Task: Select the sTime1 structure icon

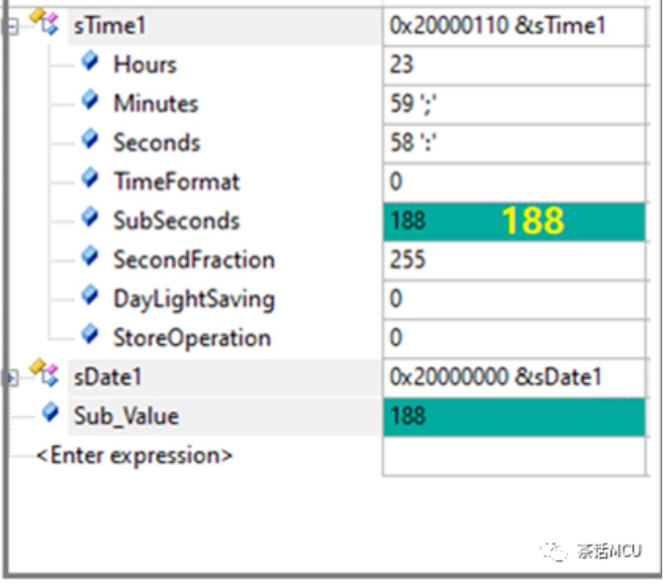Action: (x=44, y=22)
